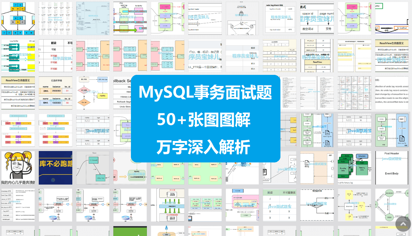
Task: Click the '万字深入解析' banner line
Action: pyautogui.click(x=204, y=147)
